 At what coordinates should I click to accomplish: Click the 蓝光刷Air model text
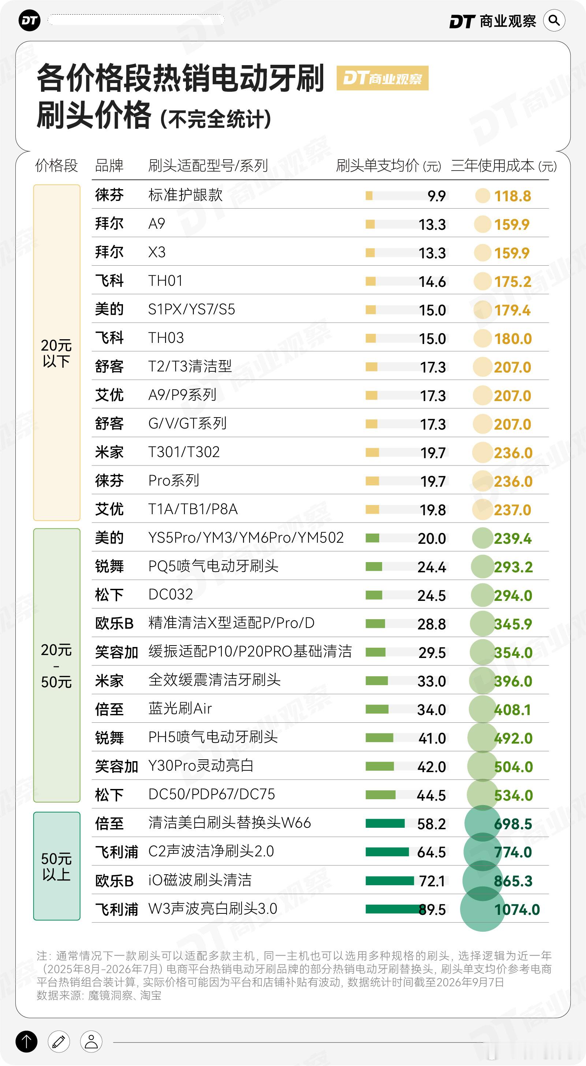pos(180,708)
